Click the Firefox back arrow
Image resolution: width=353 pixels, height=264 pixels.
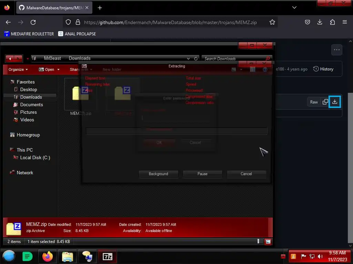[x=8, y=22]
